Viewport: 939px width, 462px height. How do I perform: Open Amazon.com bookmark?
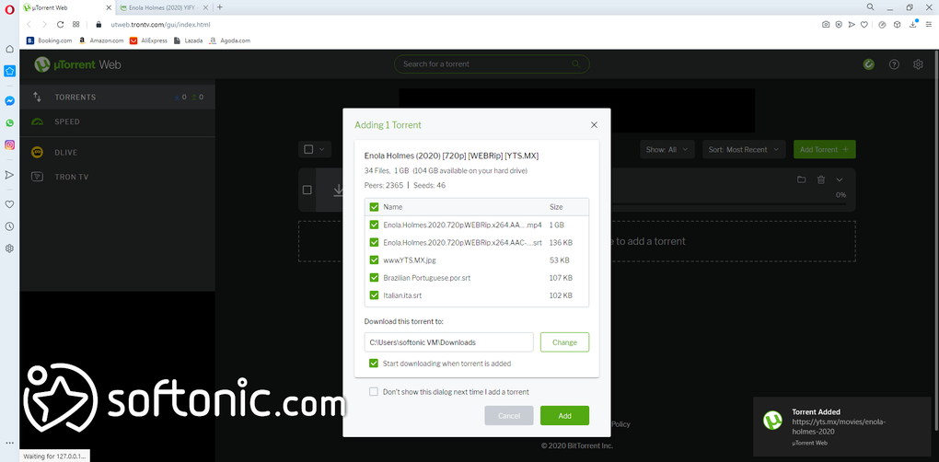(101, 40)
